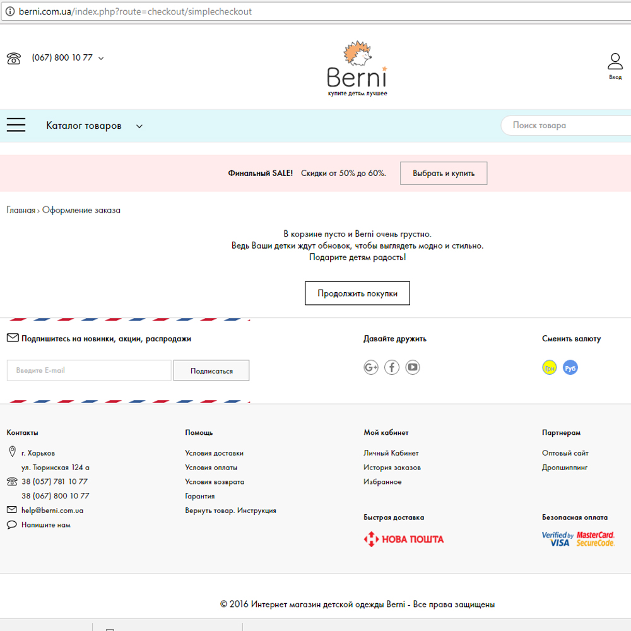Open the YouTube social icon

(413, 367)
